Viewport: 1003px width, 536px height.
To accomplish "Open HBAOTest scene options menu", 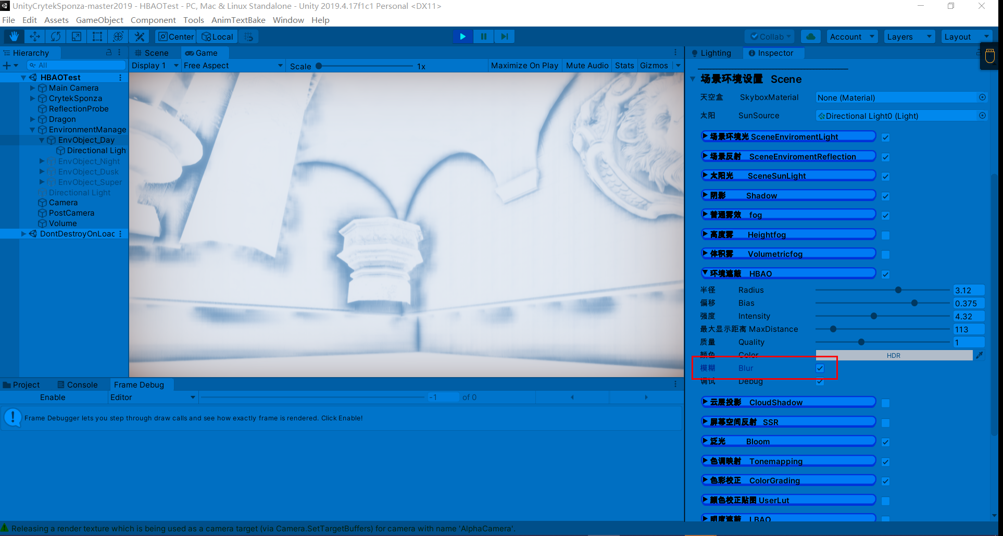I will pos(120,78).
